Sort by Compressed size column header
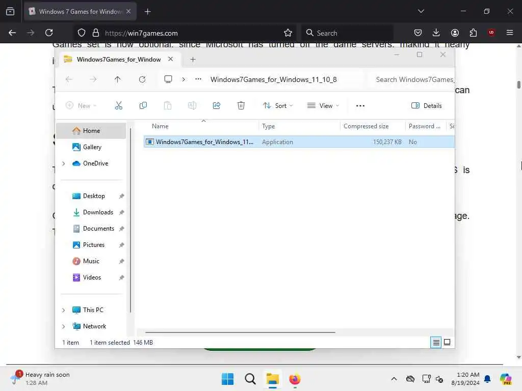This screenshot has height=391, width=522. tap(372, 126)
